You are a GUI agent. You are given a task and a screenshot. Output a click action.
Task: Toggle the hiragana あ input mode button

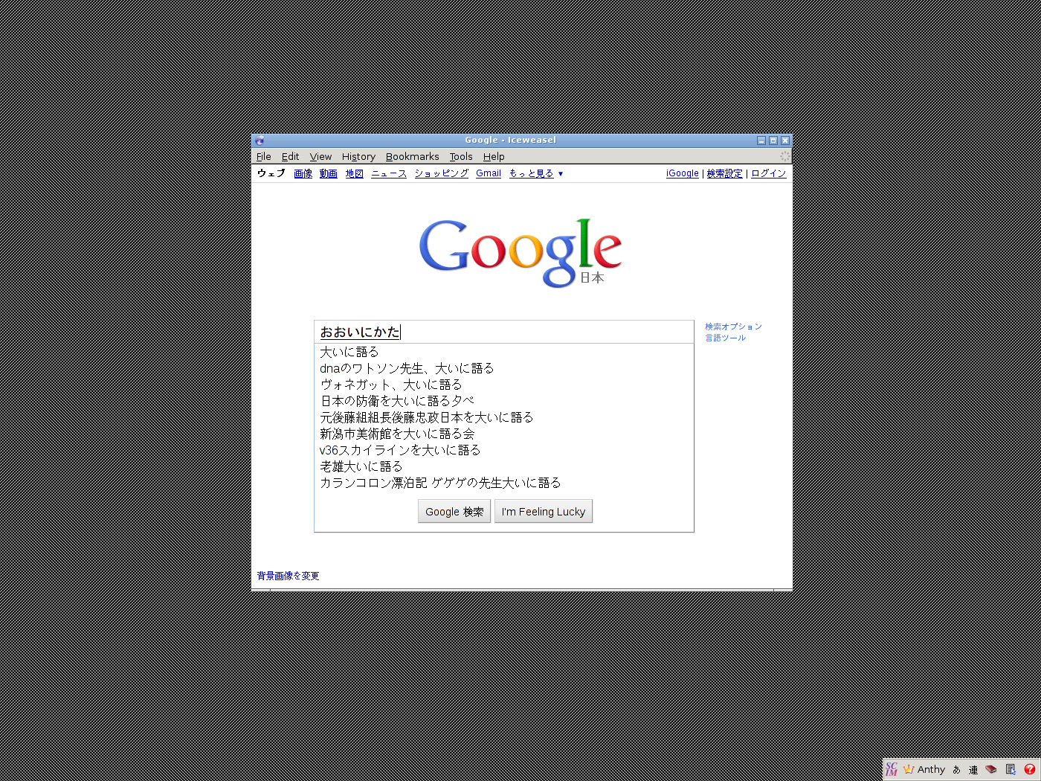(x=956, y=770)
